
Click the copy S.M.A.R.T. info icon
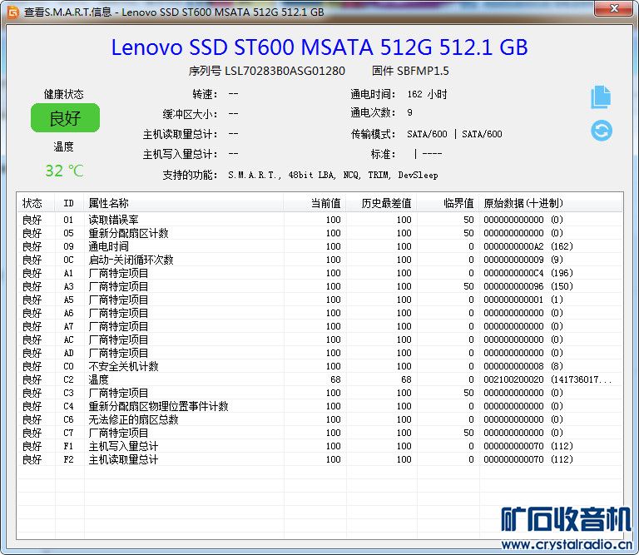pos(601,97)
